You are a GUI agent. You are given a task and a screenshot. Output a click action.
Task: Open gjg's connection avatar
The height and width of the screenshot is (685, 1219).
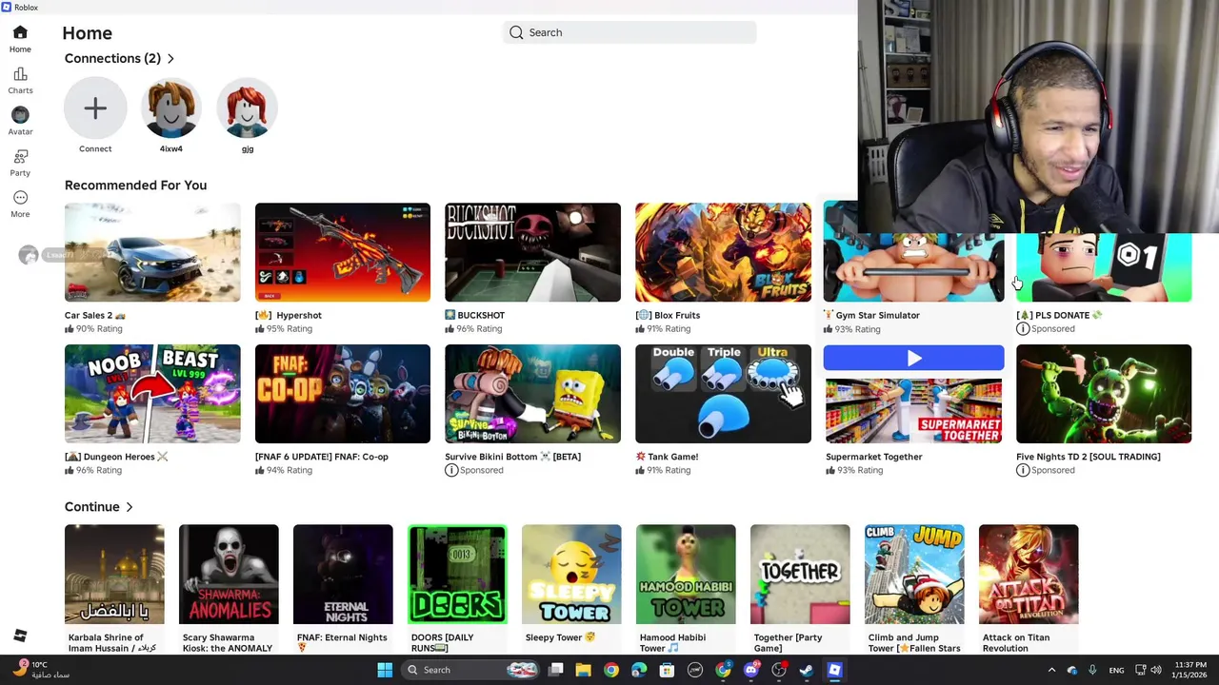pyautogui.click(x=248, y=108)
